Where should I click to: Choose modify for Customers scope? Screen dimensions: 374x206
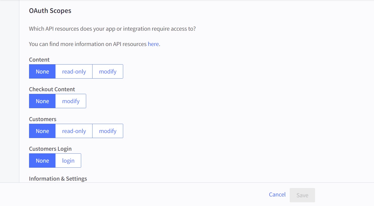point(108,131)
